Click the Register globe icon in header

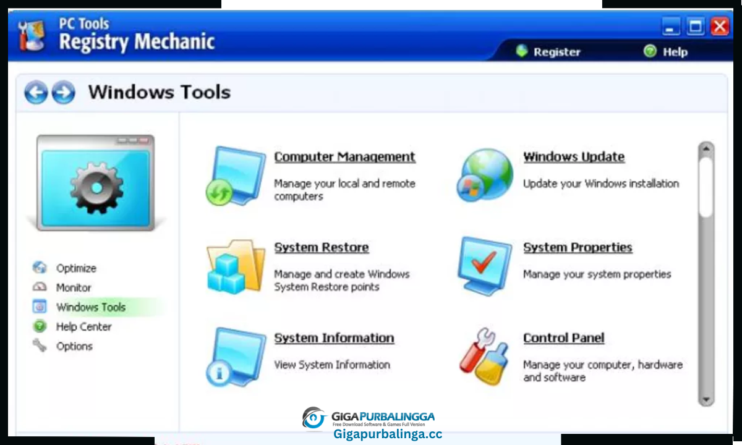click(x=522, y=51)
